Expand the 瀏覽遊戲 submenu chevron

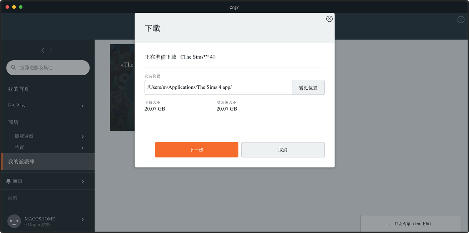tap(83, 136)
